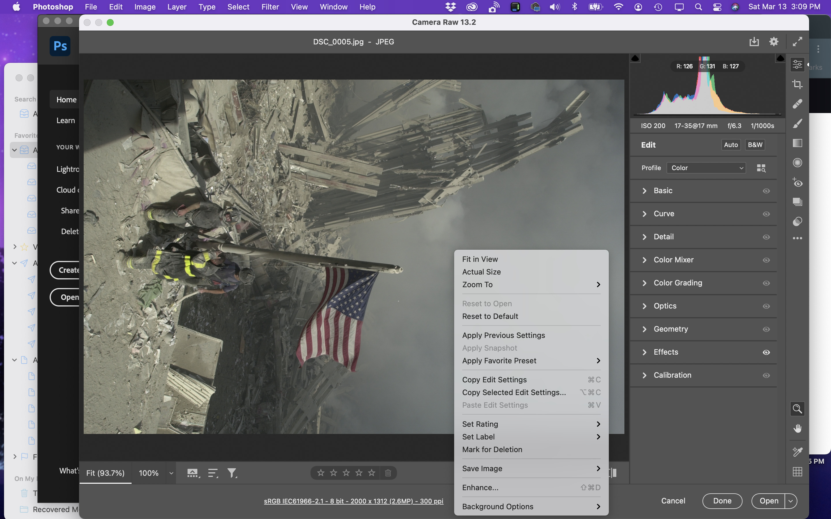The height and width of the screenshot is (519, 831).
Task: Toggle visibility eye for Effects panel
Action: [766, 352]
